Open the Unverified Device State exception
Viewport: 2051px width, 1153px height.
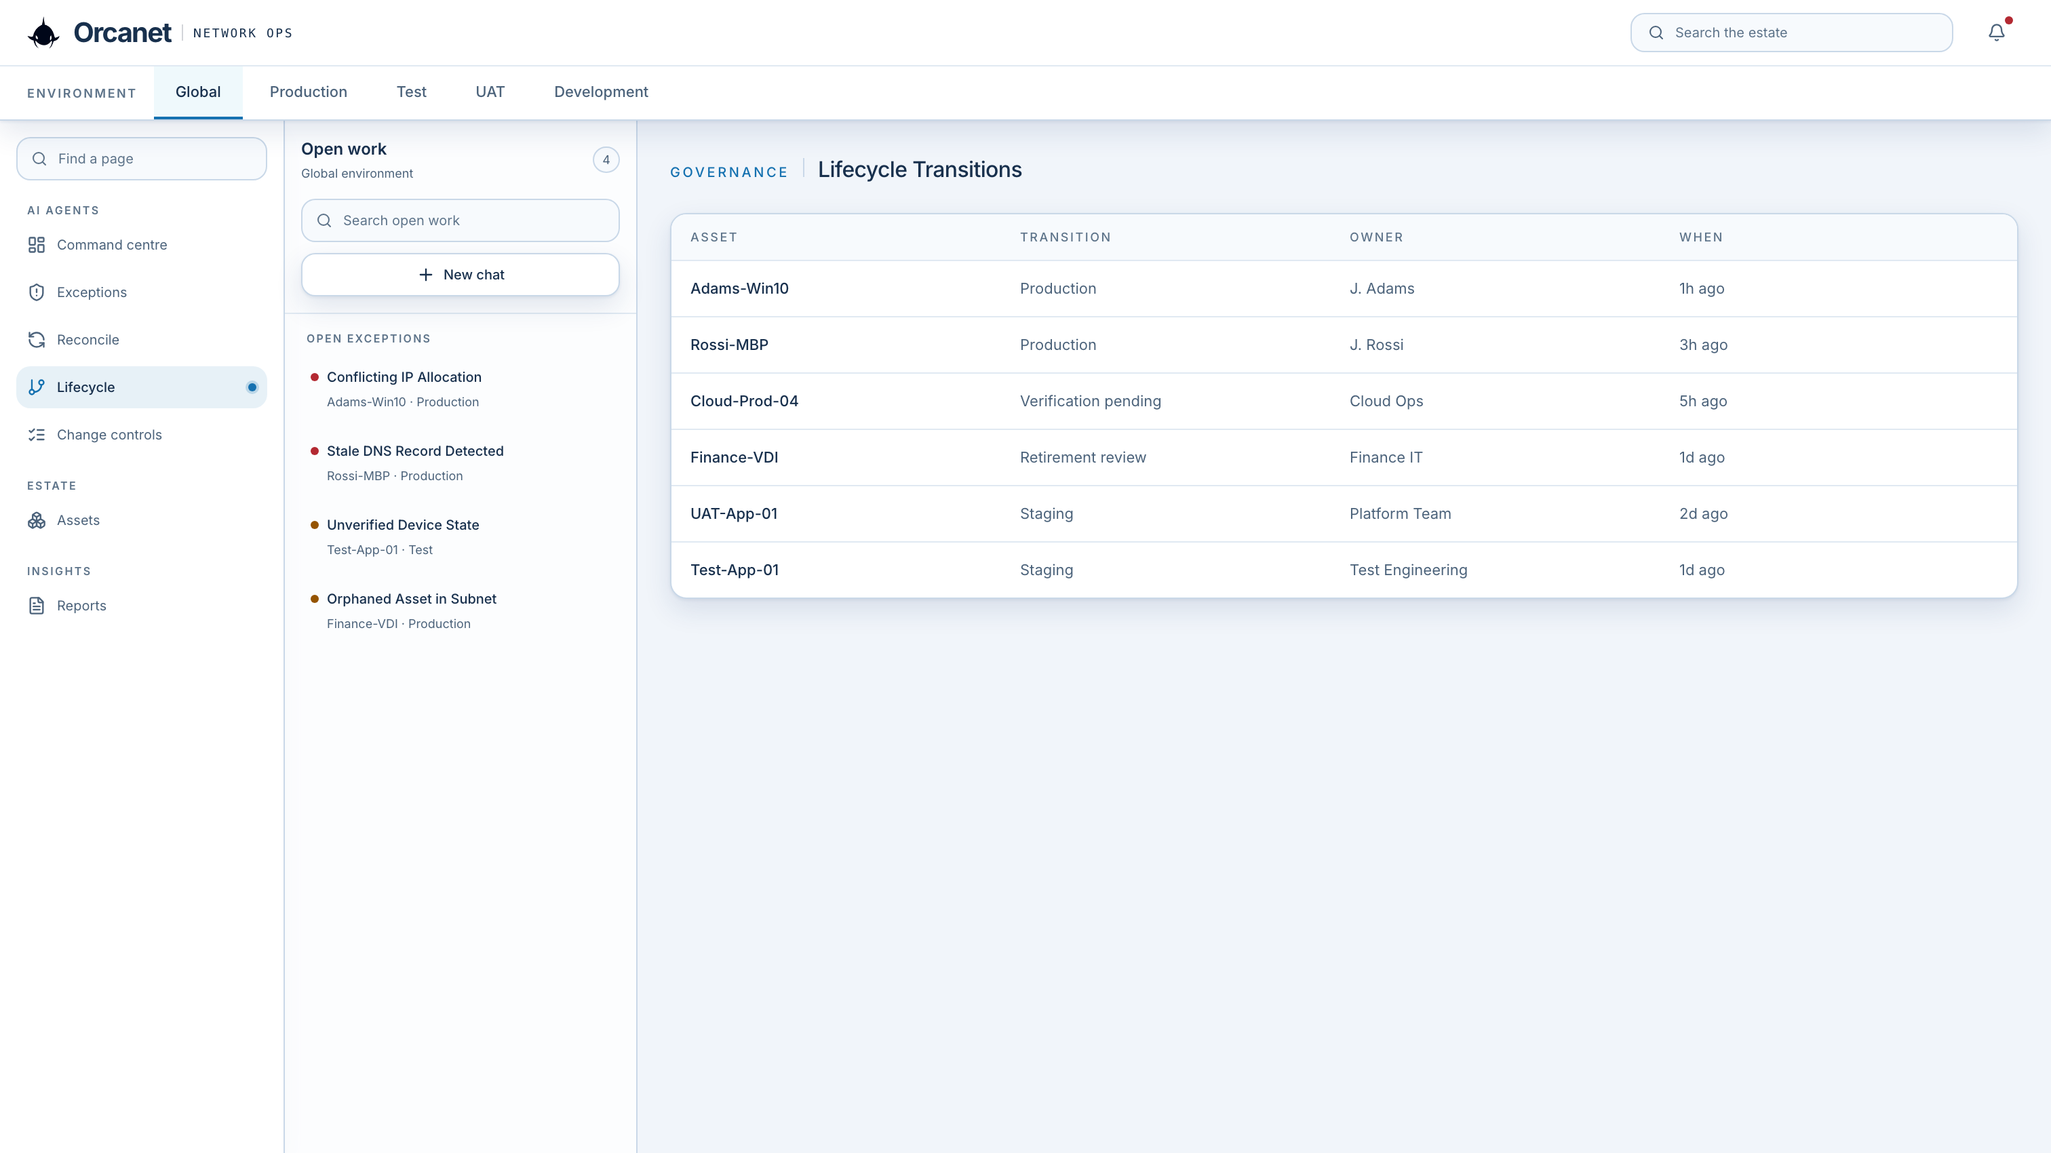(461, 536)
